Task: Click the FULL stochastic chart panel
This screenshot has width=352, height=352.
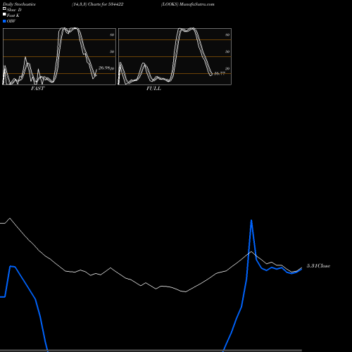Action: pos(175,56)
